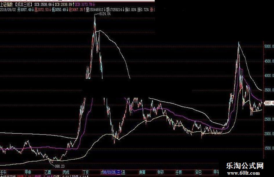Click the amplitude value 振0.72%
This screenshot has width=274, height=177.
coord(143,10)
